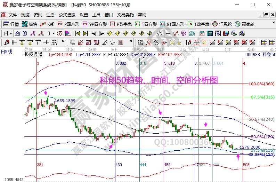Toggle the 板块 sector view button
276x182 pixels.
pyautogui.click(x=29, y=24)
